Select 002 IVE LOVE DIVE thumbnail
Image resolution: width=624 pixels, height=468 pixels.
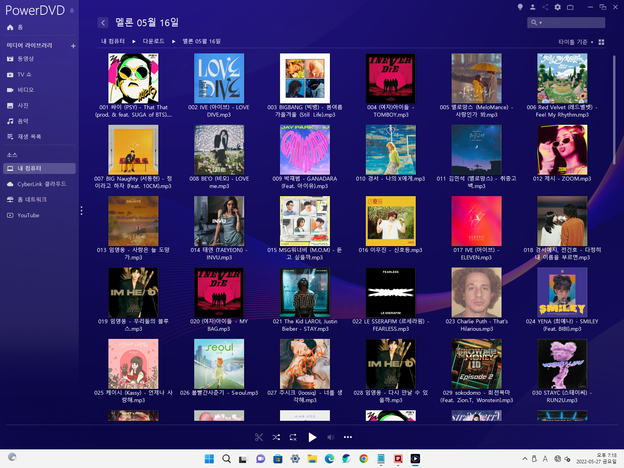tap(219, 78)
